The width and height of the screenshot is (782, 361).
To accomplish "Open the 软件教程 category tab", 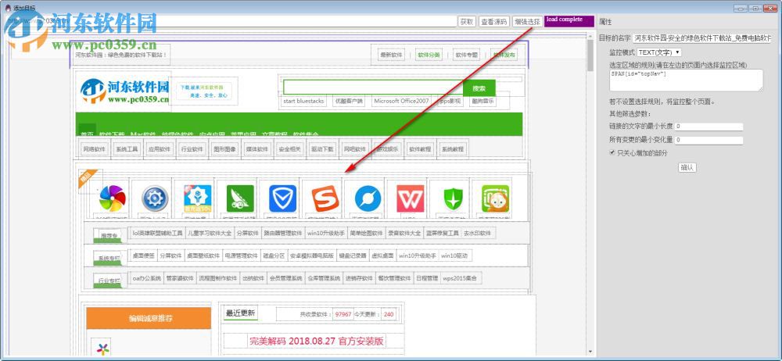I will (419, 149).
